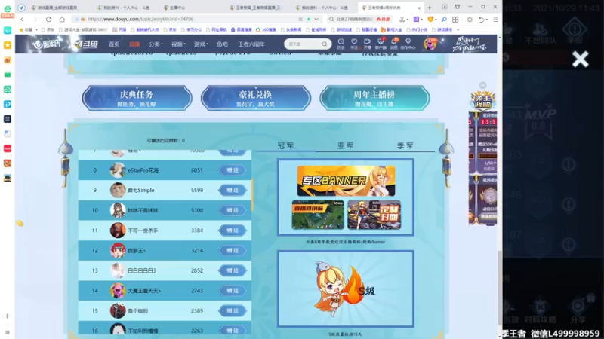
Task: Click 赠送 button in rank 15 row
Action: pyautogui.click(x=233, y=310)
